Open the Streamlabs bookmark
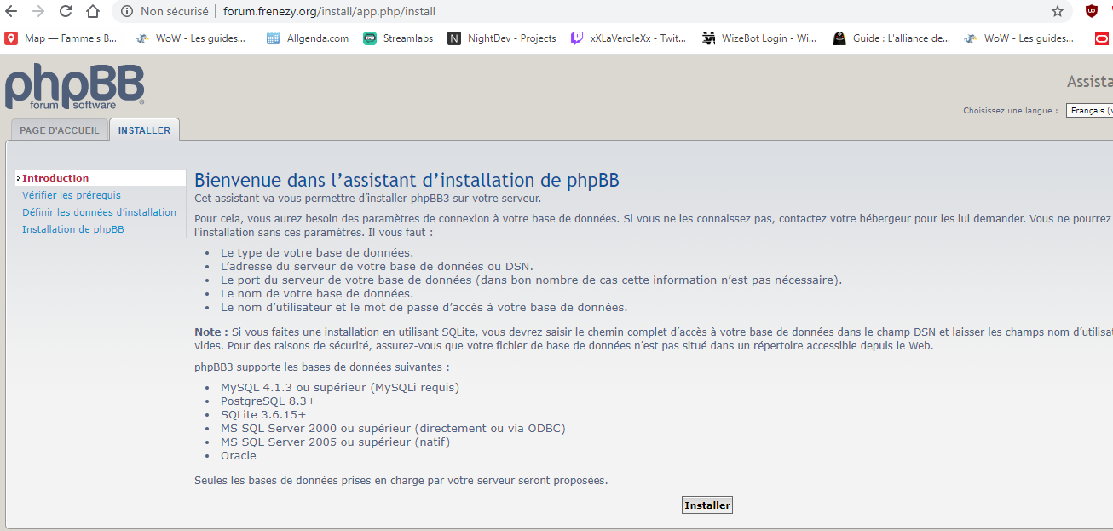1113x531 pixels. click(399, 38)
